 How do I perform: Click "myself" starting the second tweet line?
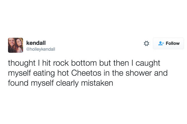pos(19,73)
